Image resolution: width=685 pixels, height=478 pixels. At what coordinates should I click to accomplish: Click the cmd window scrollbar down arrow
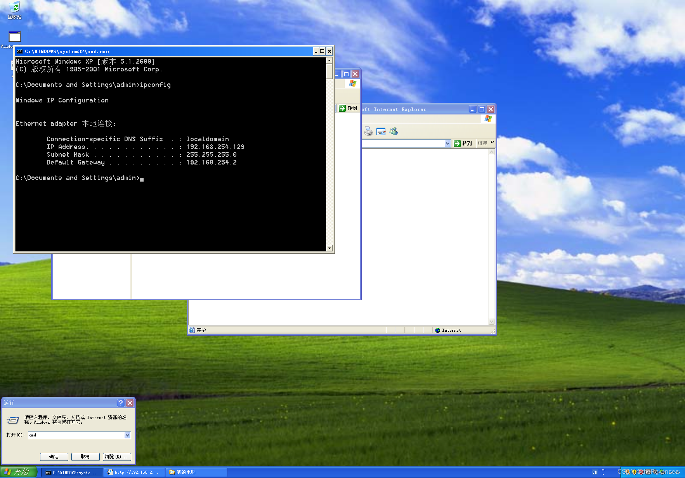pyautogui.click(x=329, y=248)
